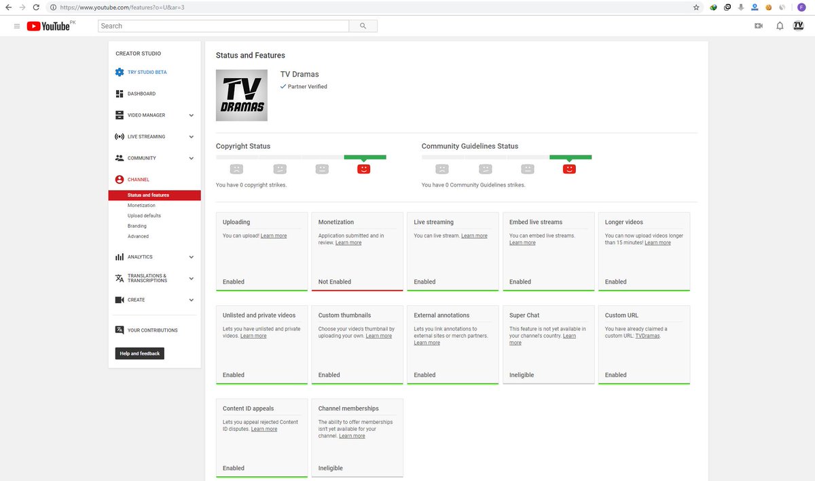The width and height of the screenshot is (815, 481).
Task: Click the 'Partner Verified' status text
Action: [x=308, y=87]
